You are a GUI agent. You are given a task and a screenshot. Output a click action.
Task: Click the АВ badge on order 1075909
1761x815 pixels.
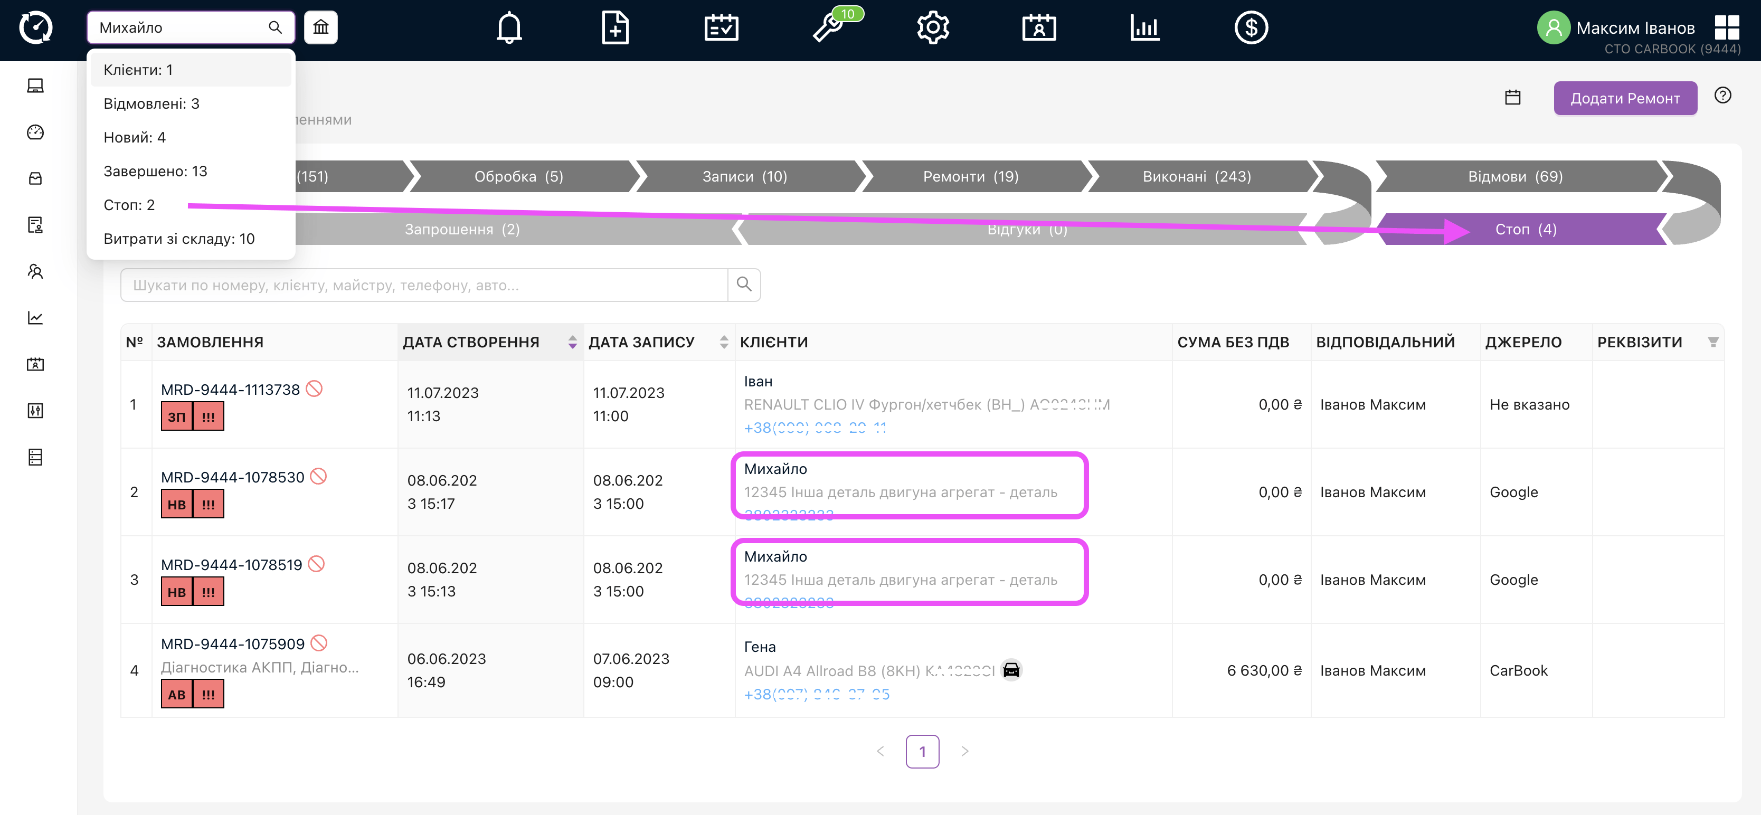[x=176, y=694]
